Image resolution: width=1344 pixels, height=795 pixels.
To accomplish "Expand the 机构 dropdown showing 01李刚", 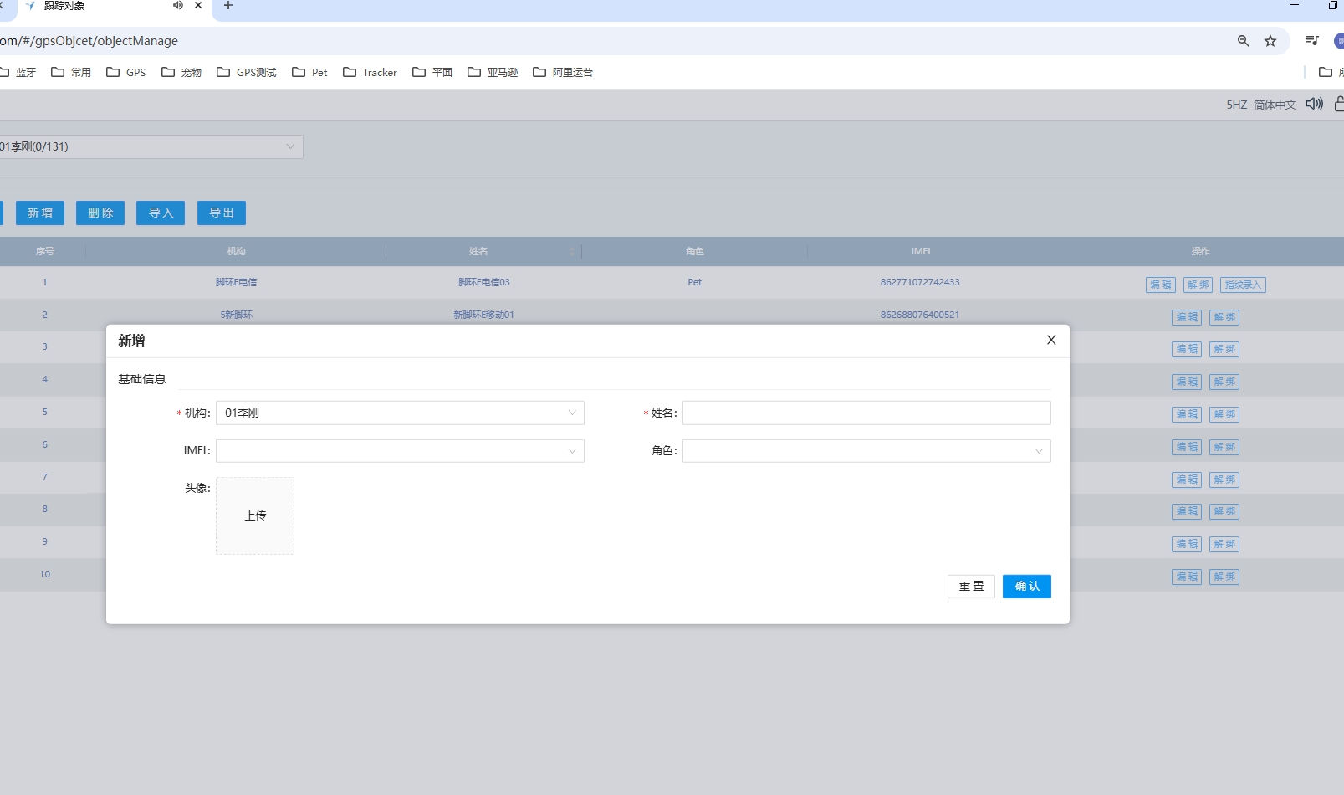I will coord(400,413).
